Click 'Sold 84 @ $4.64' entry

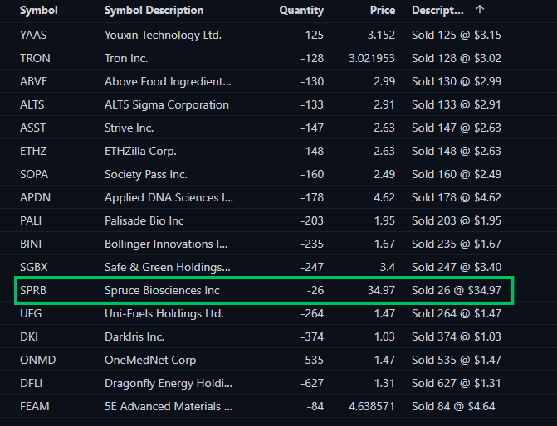pyautogui.click(x=453, y=406)
